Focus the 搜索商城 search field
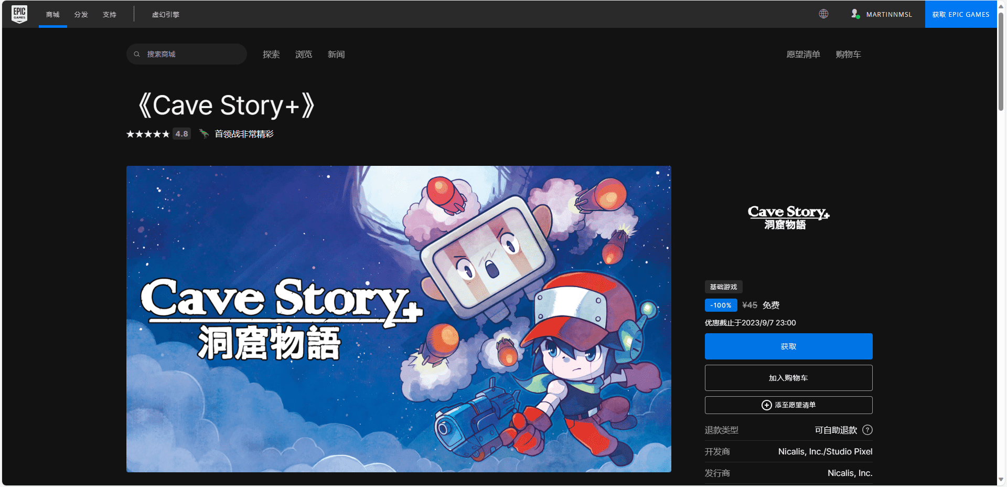Viewport: 1007px width, 487px height. tap(187, 54)
